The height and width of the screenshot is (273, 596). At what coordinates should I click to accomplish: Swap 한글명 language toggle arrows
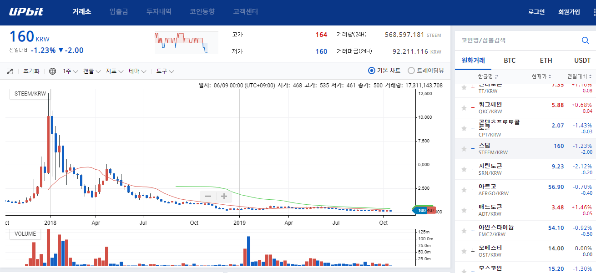pyautogui.click(x=497, y=76)
